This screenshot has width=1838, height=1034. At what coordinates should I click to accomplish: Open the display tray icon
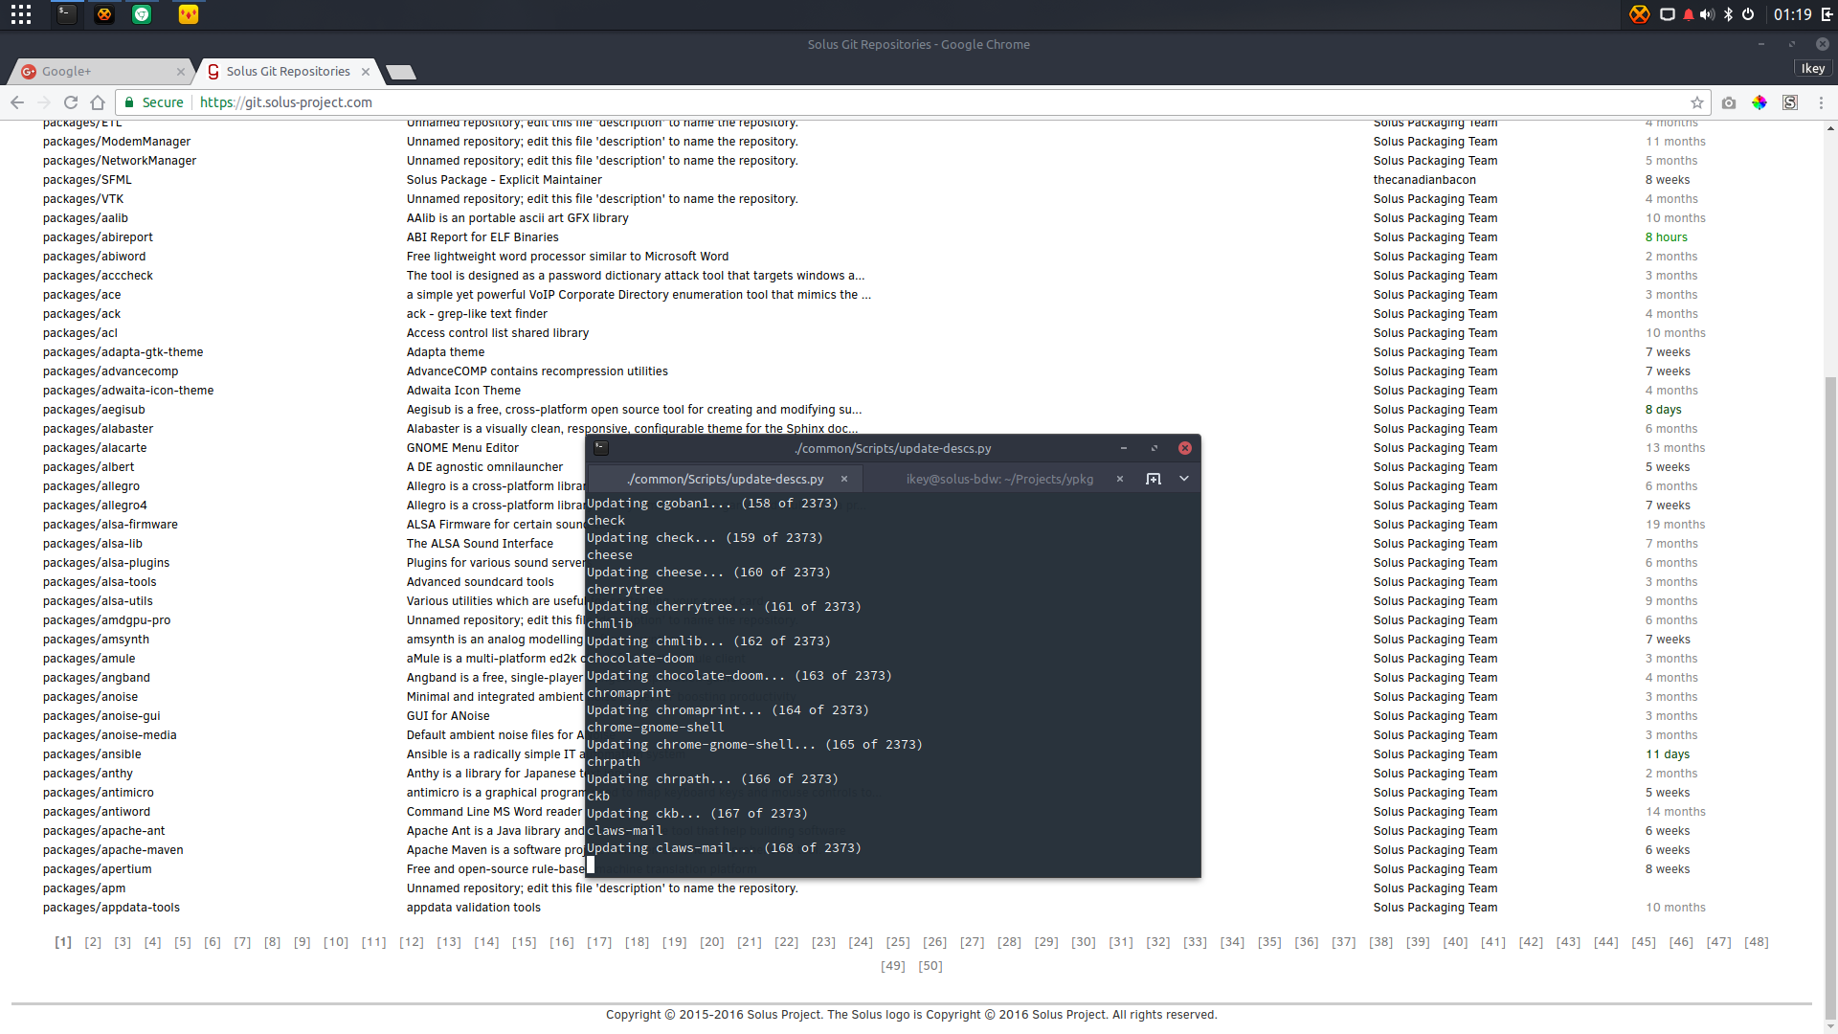(x=1667, y=14)
